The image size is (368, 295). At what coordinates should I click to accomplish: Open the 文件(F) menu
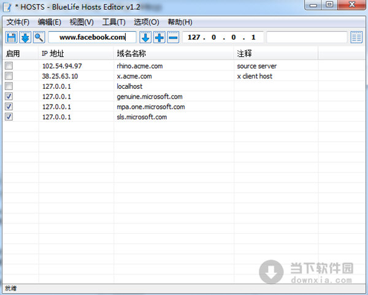pyautogui.click(x=18, y=22)
